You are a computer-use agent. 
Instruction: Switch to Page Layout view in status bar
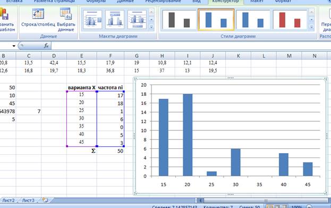click(277, 206)
